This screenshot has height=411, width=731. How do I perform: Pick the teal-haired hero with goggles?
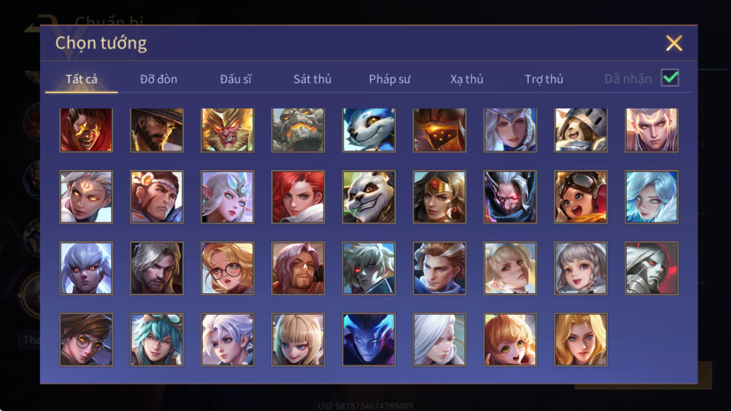157,339
